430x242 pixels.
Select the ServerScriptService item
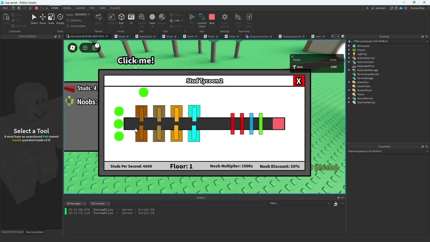tap(368, 74)
